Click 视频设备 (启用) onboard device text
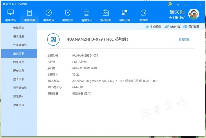 81,94
